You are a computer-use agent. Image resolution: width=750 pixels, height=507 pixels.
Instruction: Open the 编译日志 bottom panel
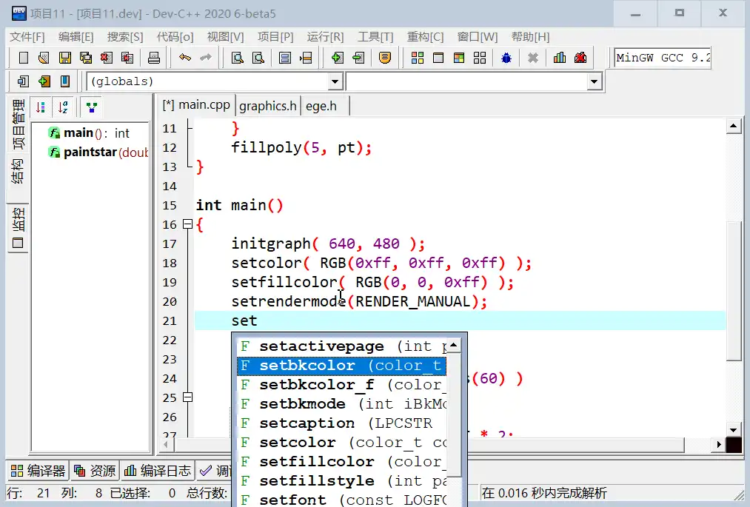point(158,471)
